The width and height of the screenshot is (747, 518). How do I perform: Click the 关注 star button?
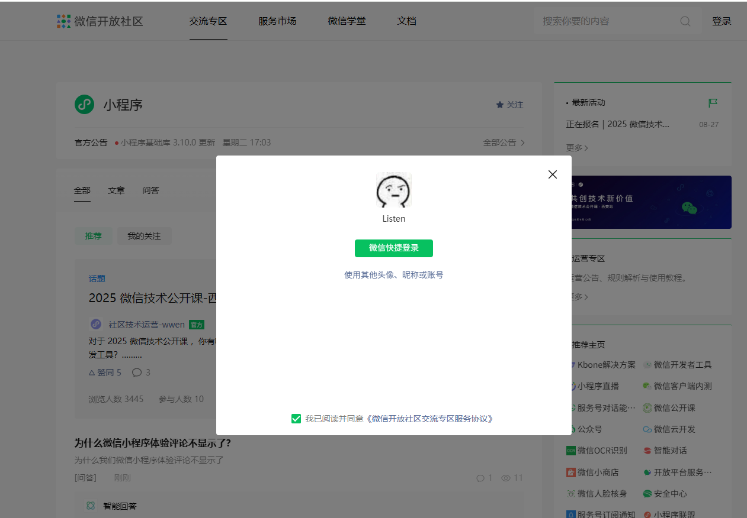[x=510, y=105]
